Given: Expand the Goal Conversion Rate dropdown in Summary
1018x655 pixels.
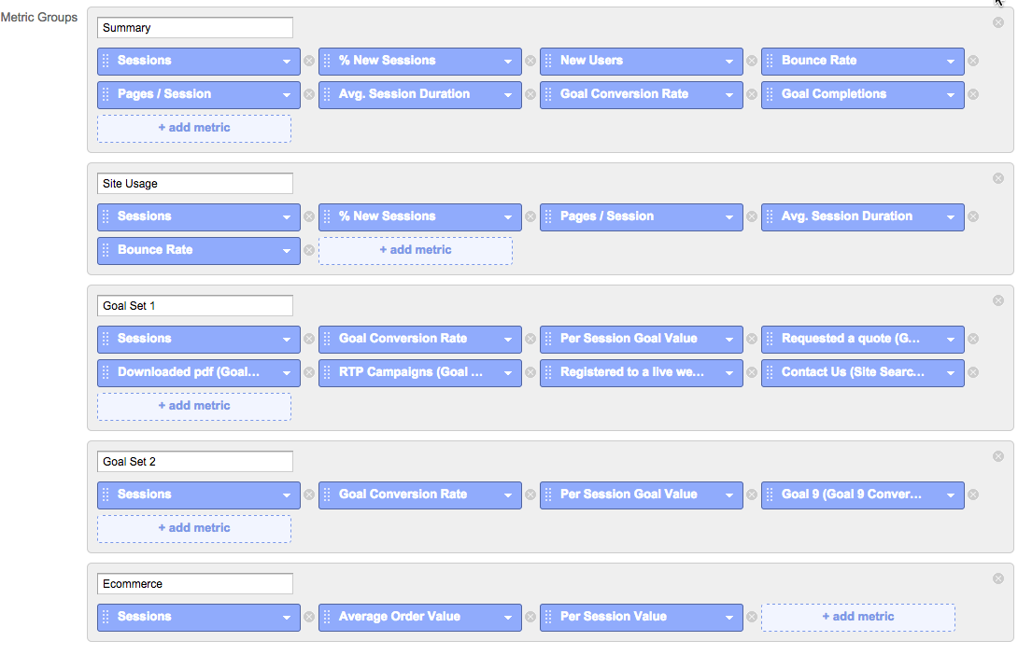Looking at the screenshot, I should pos(729,95).
